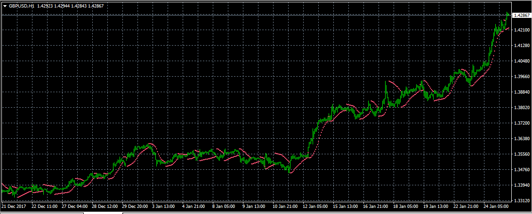Screen dimensions: 532x214
Task: Click the 1.34760 price axis label
Action: point(521,170)
